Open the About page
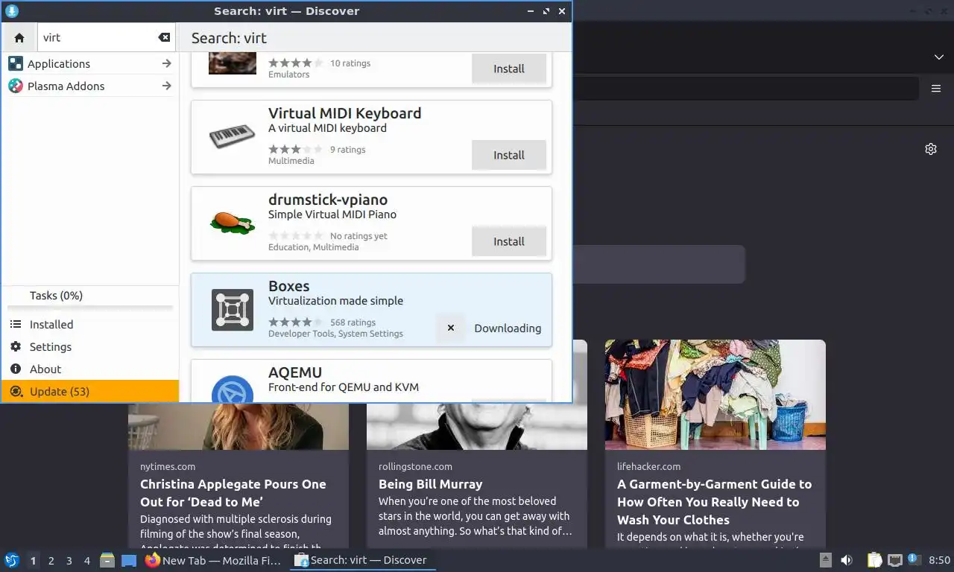 [90, 369]
